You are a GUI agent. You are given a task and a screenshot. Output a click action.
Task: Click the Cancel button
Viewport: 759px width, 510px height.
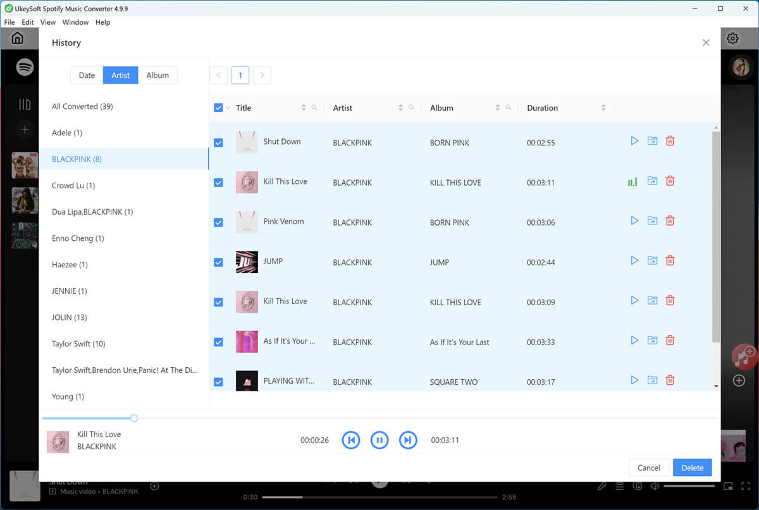(x=648, y=468)
